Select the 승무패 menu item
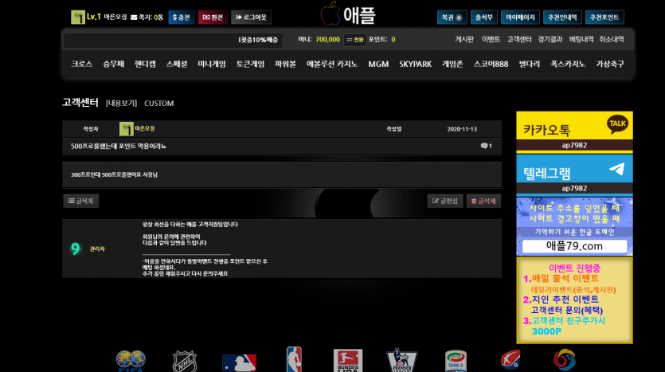 [113, 64]
